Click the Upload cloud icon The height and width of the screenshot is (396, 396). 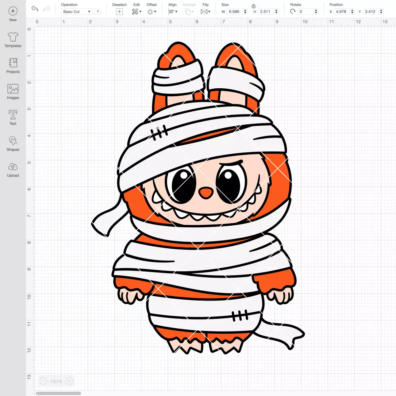click(13, 167)
